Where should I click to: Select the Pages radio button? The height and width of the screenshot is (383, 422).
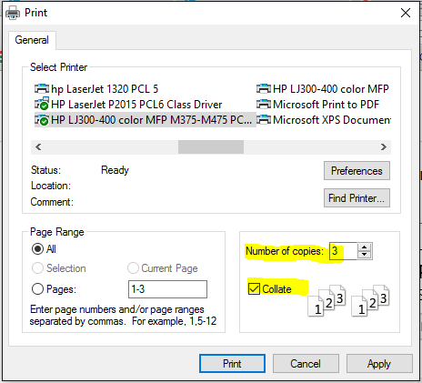coord(37,289)
